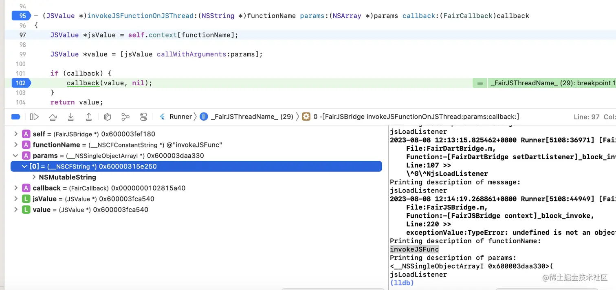Select the NSMutableString row label

click(68, 177)
